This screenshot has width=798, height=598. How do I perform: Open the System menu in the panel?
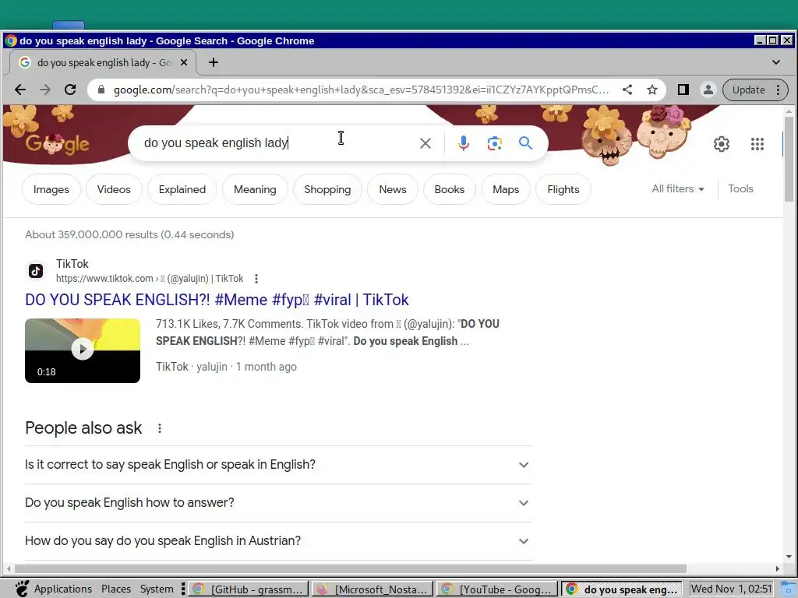157,589
